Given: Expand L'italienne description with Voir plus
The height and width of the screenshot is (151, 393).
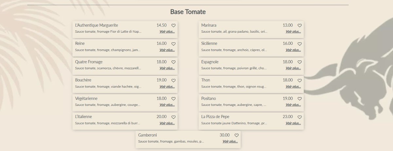Looking at the screenshot, I should coord(167,123).
